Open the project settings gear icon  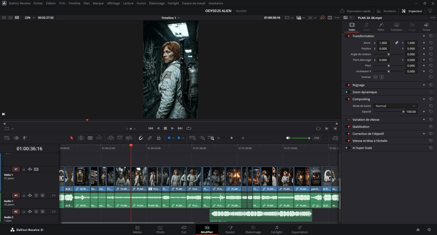(x=429, y=230)
